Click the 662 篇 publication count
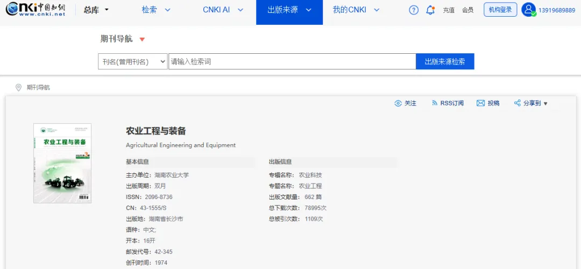 coord(313,197)
